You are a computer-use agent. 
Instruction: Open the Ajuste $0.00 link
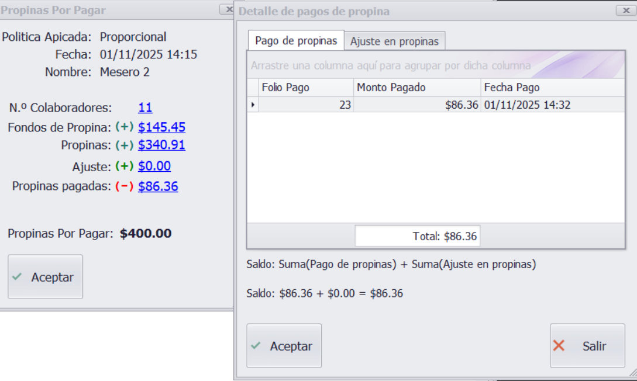(154, 166)
